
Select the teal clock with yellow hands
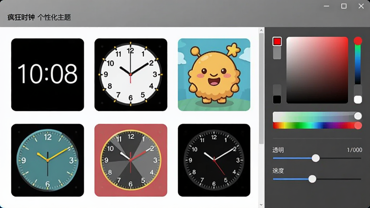coord(47,160)
